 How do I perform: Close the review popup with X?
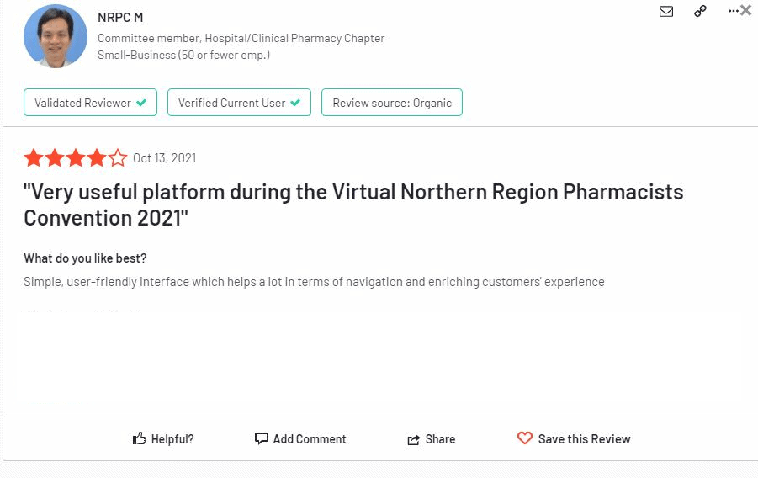(746, 10)
